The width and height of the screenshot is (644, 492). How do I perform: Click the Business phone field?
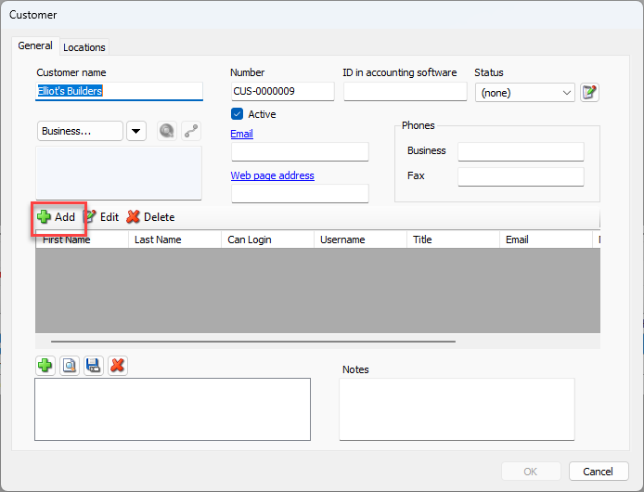pyautogui.click(x=521, y=151)
